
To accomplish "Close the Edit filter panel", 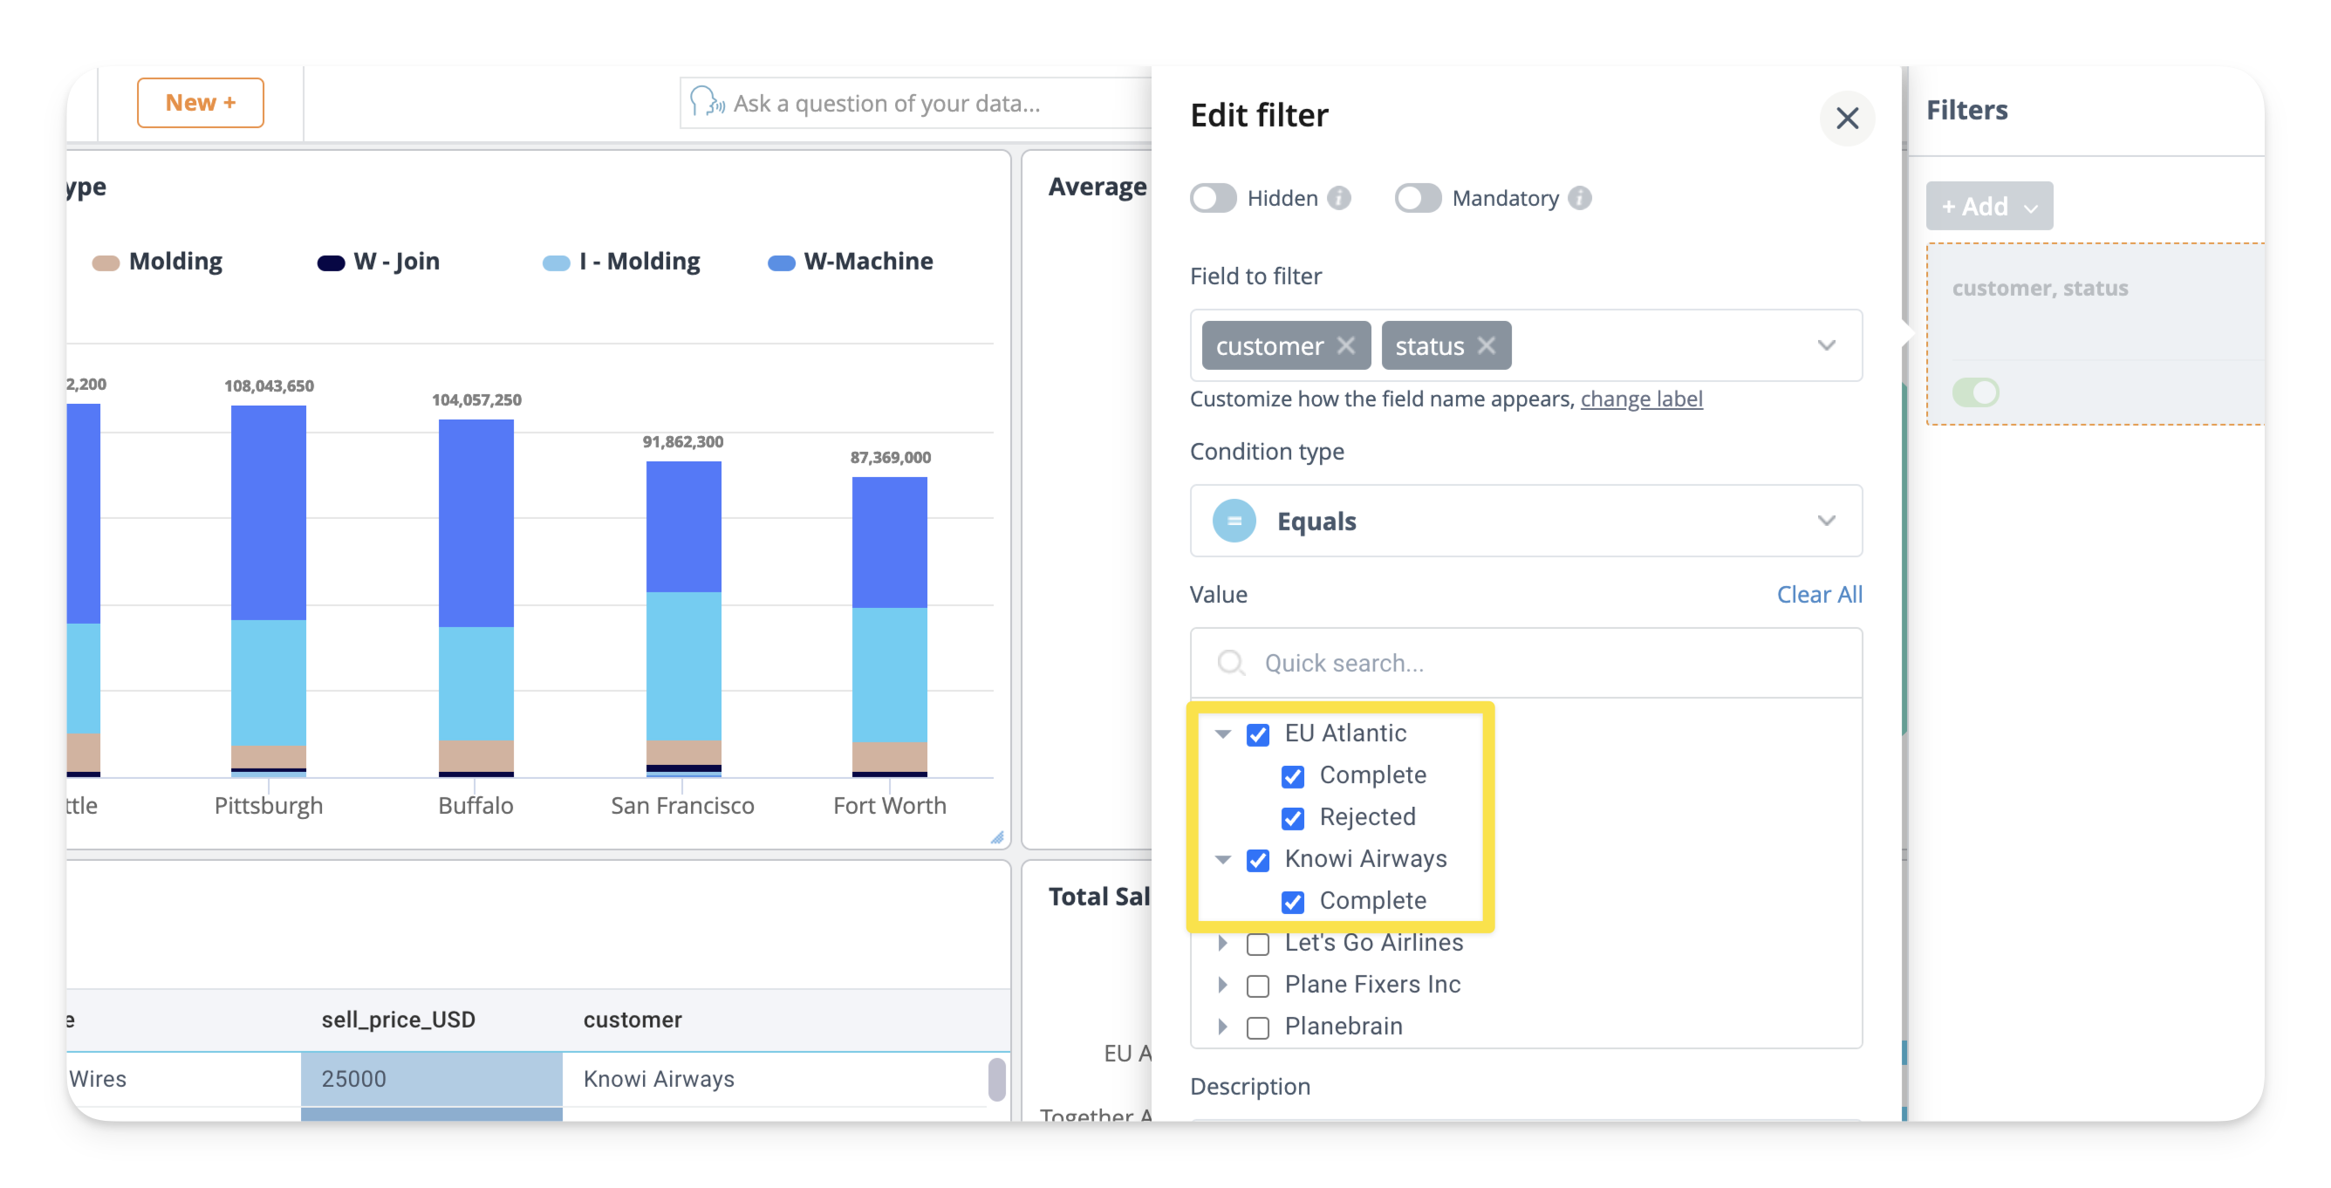I will click(x=1846, y=118).
